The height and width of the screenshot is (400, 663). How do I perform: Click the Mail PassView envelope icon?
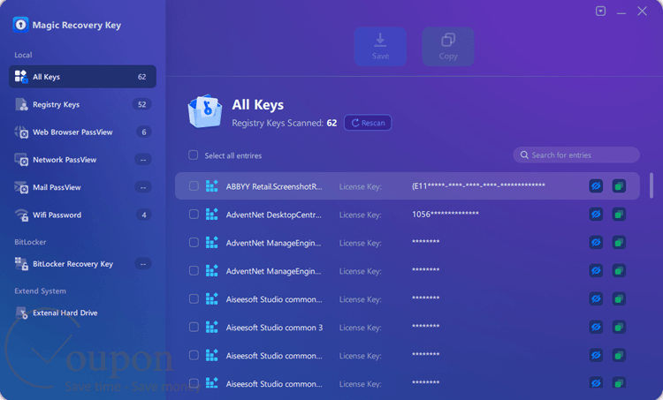point(21,187)
